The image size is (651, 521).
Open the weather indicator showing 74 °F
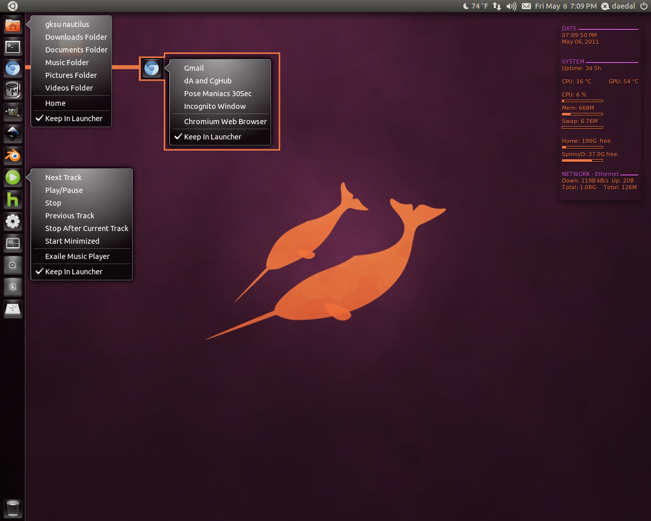pos(476,6)
